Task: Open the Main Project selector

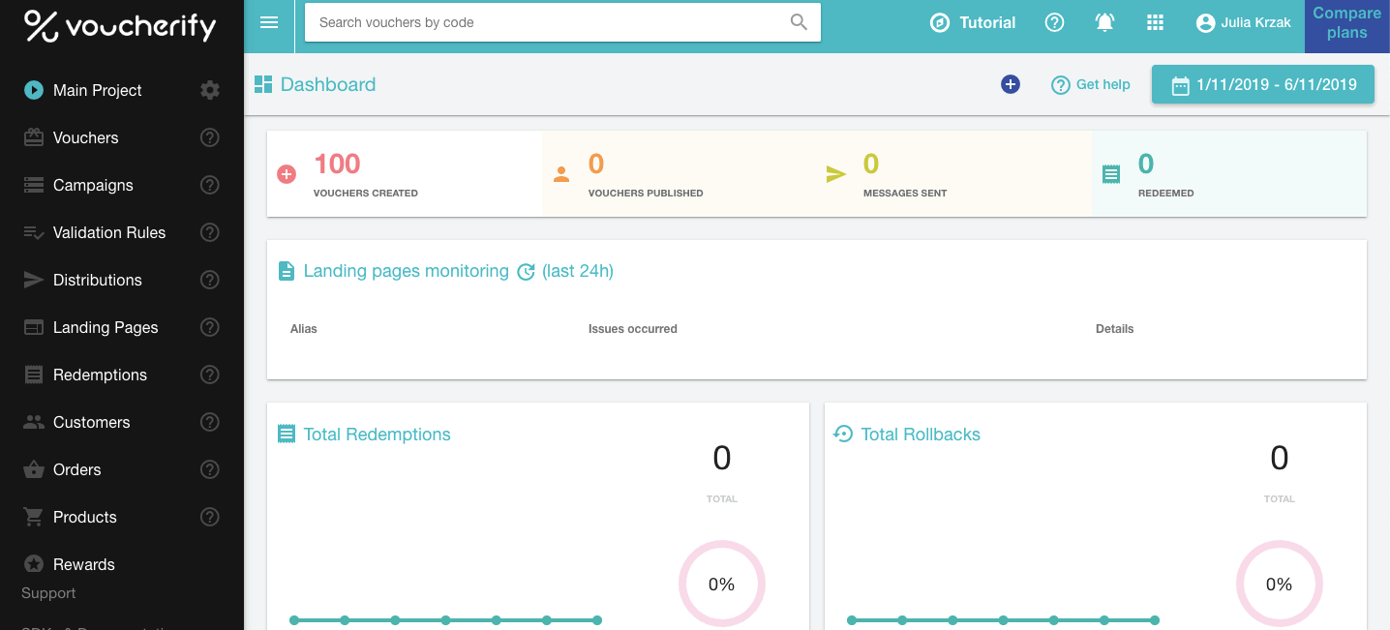Action: 97,89
